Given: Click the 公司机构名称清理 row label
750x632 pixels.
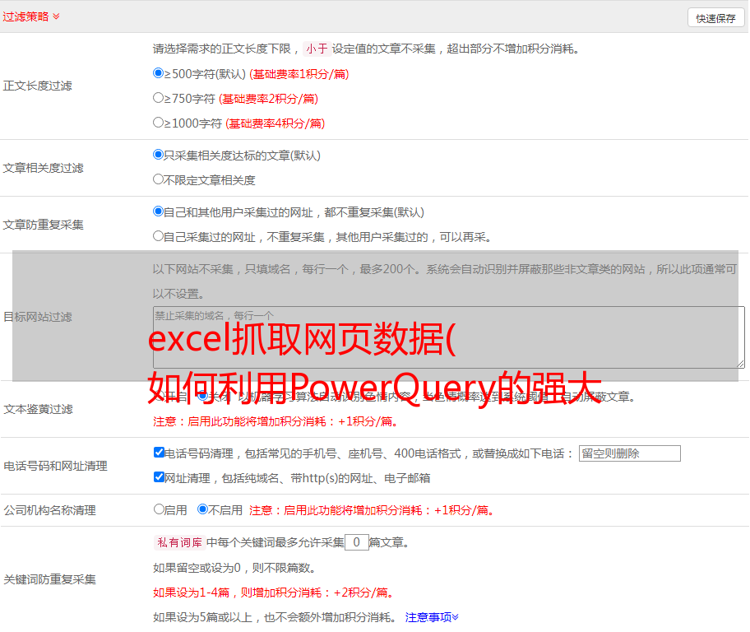Looking at the screenshot, I should click(49, 510).
